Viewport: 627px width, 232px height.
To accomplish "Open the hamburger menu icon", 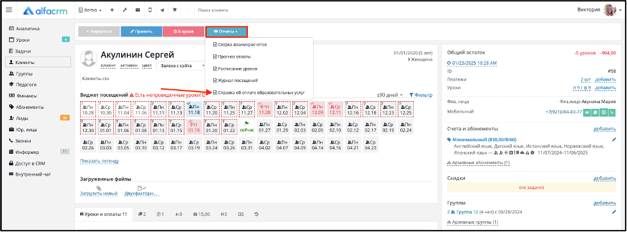I will click(9, 10).
